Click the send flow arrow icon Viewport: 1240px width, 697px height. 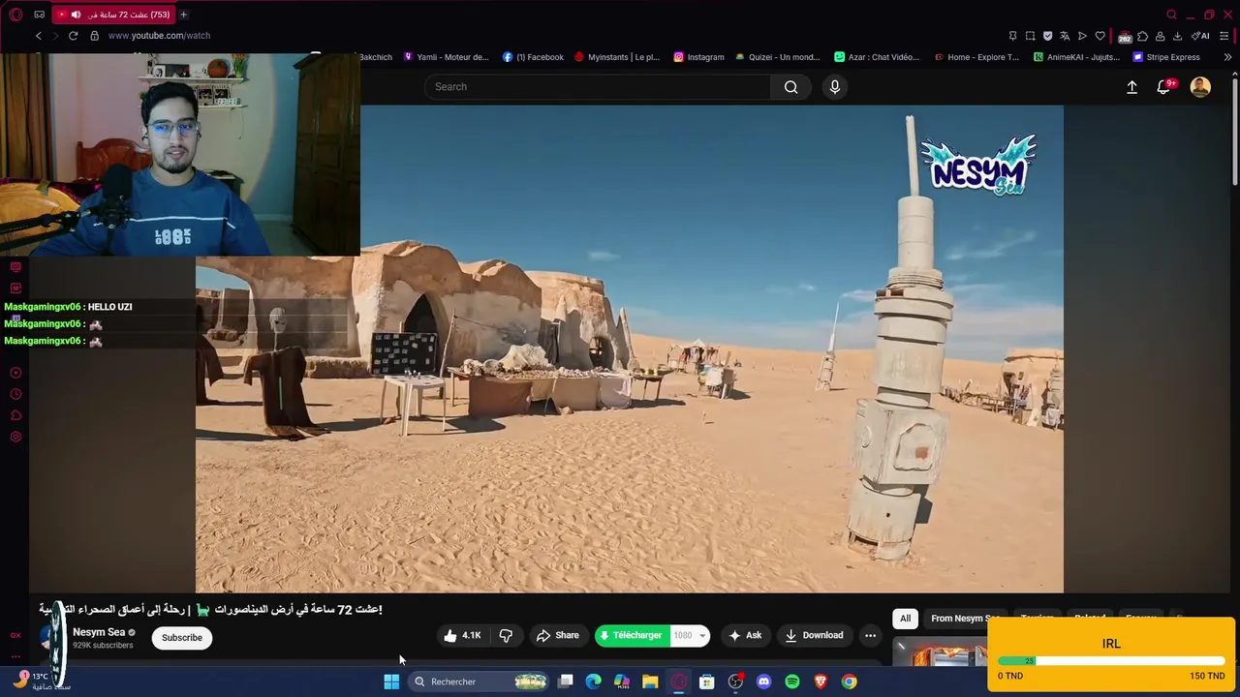1082,36
